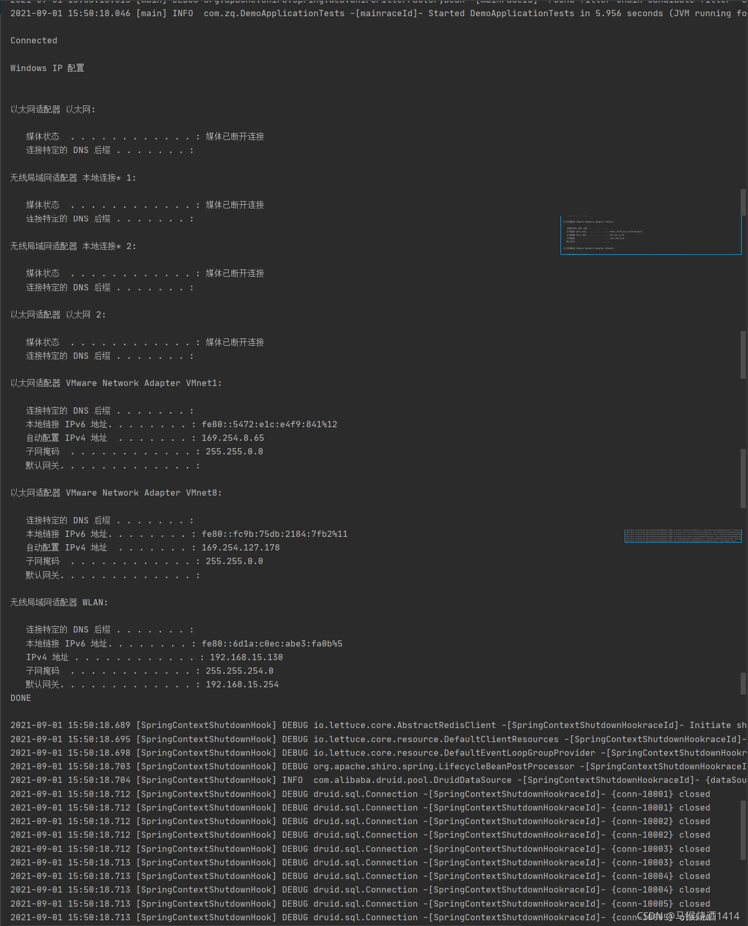Select the IPv4 address 169.254.127.178
The image size is (748, 926).
[x=241, y=547]
